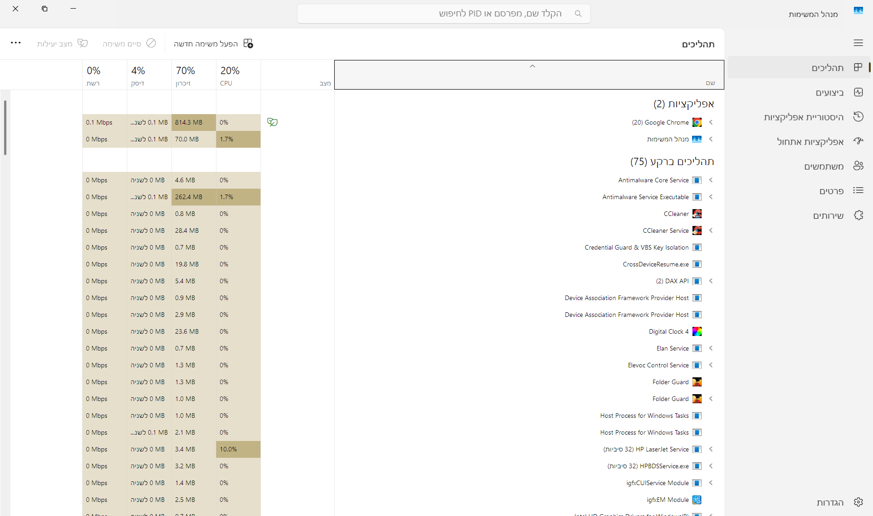
Task: Open Settings gear at sidebar bottom
Action: 858,502
